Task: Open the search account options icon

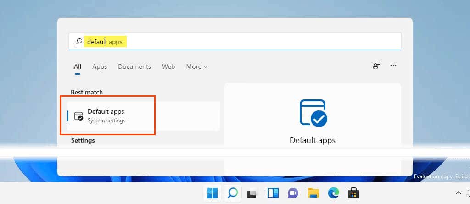Action: pyautogui.click(x=377, y=66)
